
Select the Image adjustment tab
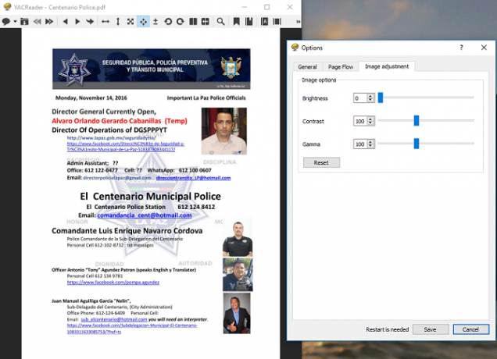point(387,66)
